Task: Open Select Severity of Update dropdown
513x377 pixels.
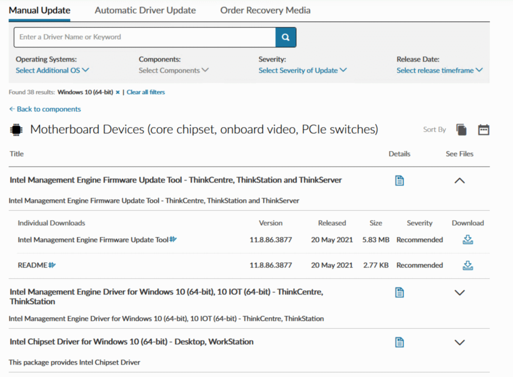Action: 302,70
